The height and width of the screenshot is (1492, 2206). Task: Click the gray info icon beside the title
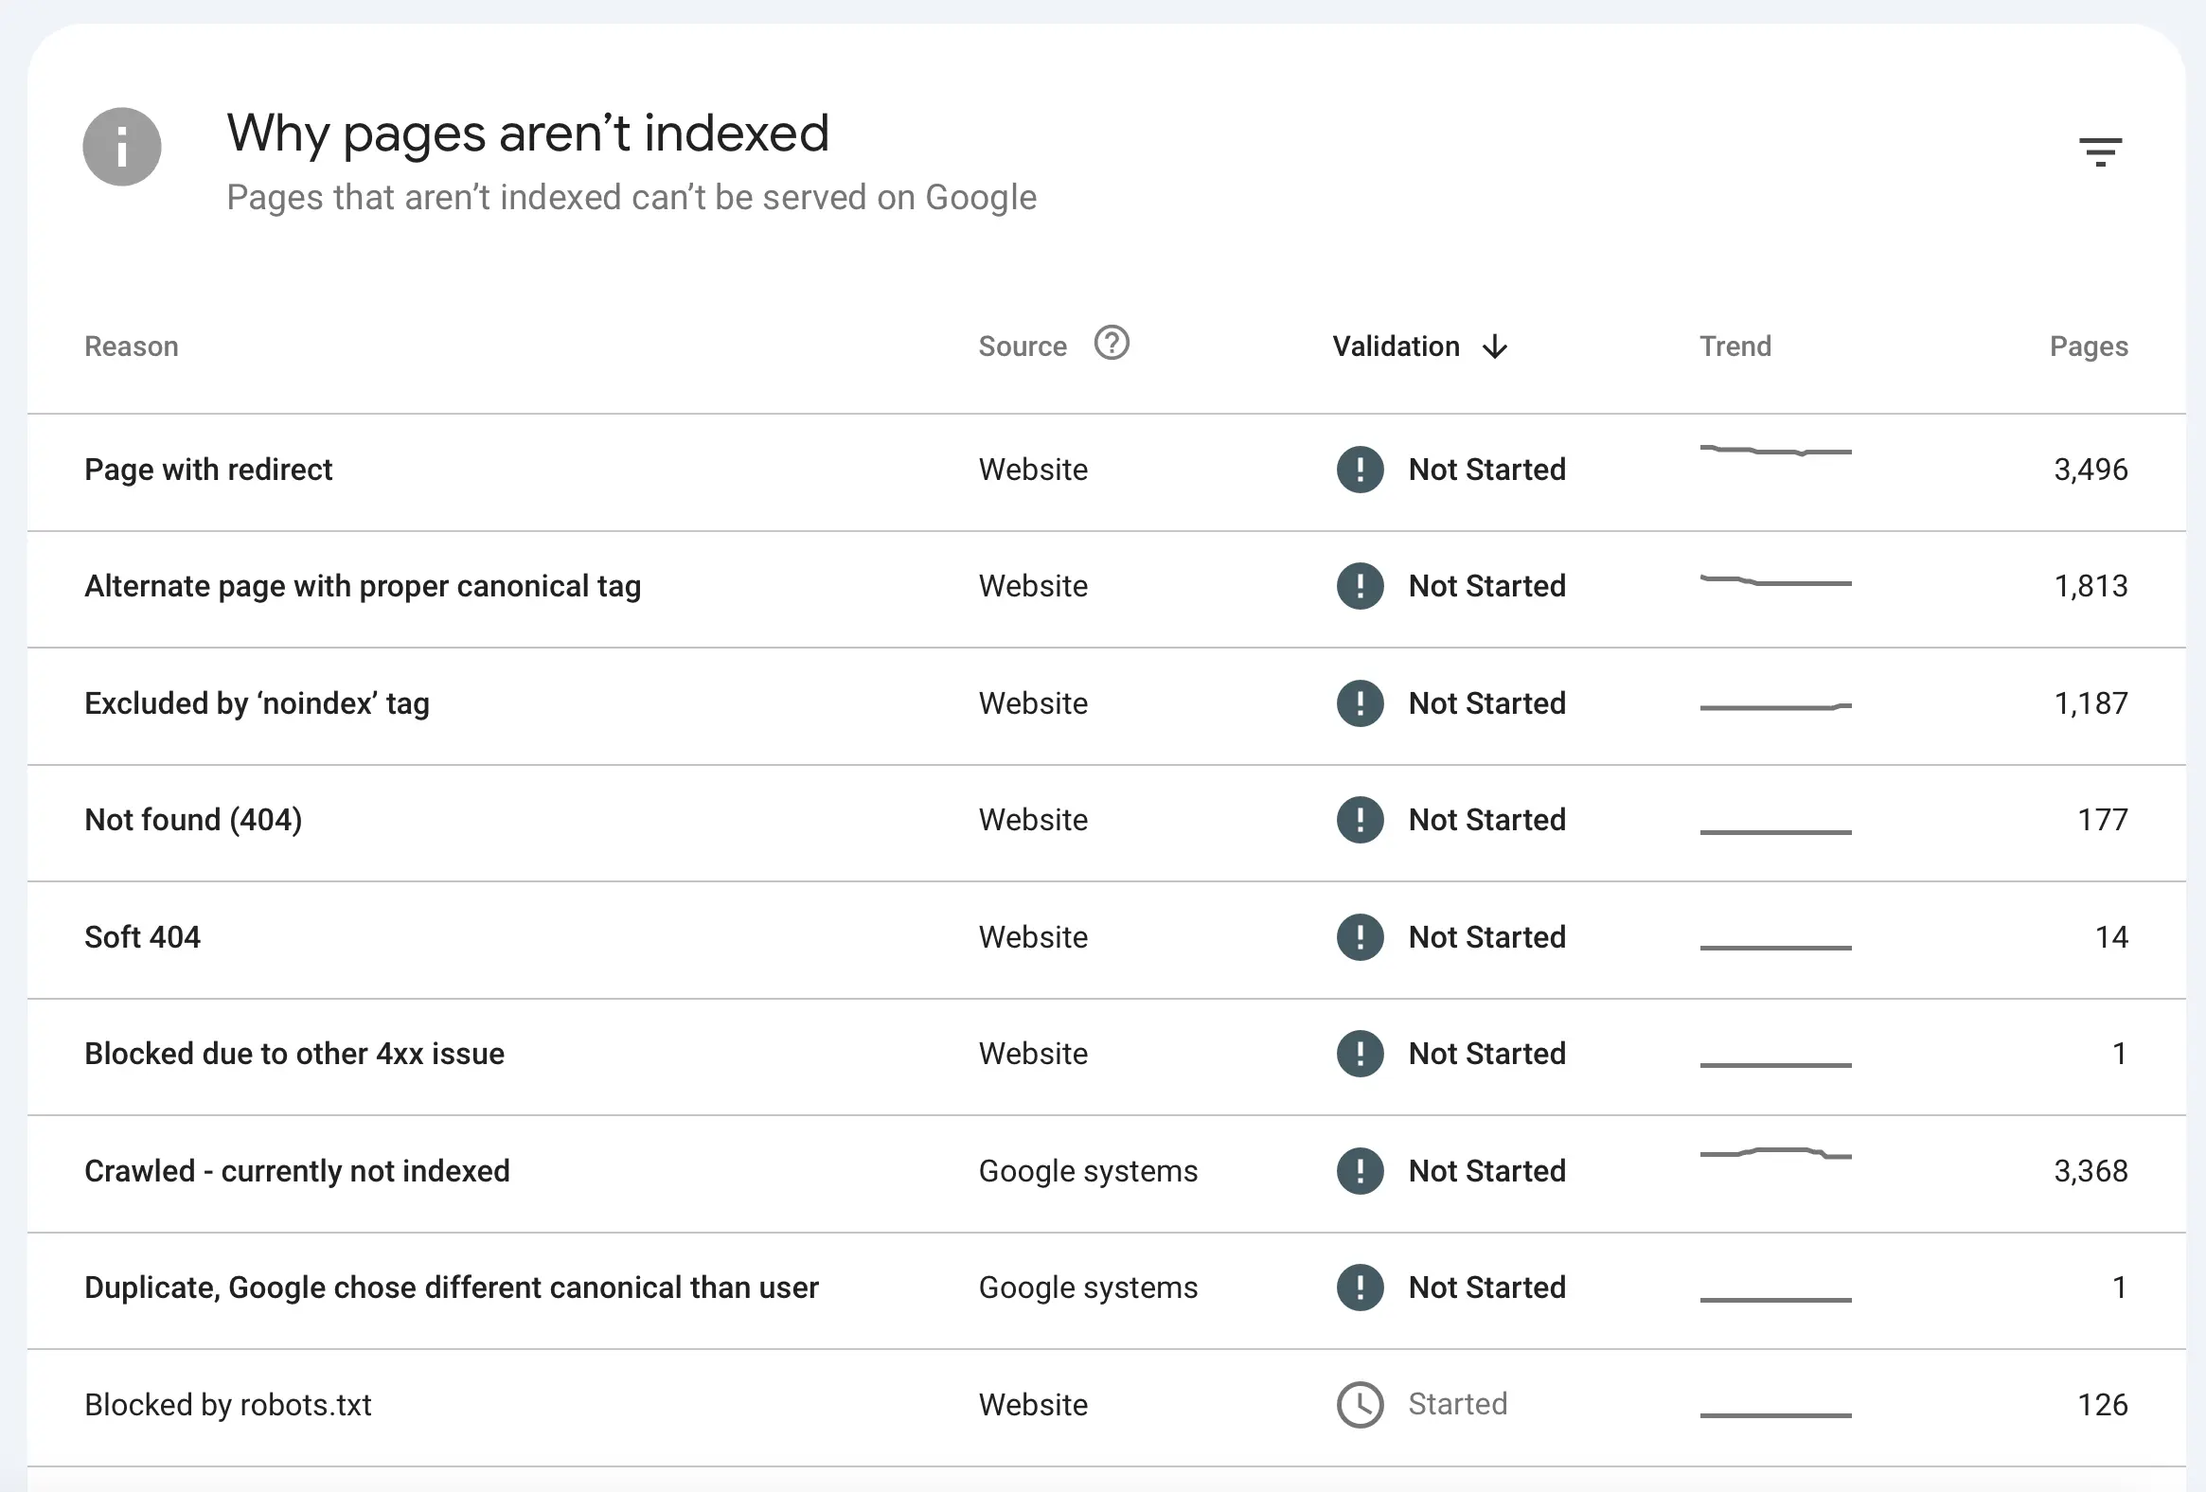pos(122,147)
